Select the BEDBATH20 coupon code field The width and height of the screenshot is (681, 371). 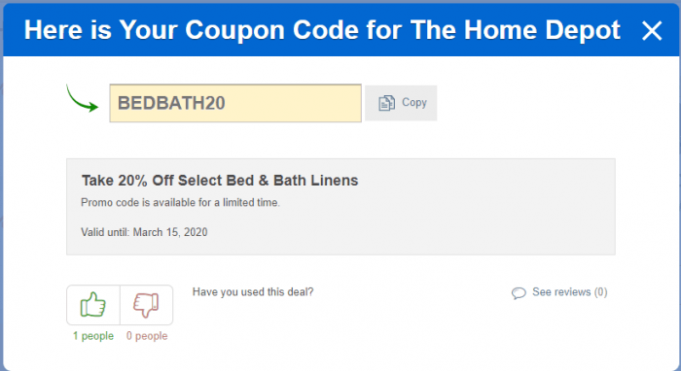tap(235, 103)
